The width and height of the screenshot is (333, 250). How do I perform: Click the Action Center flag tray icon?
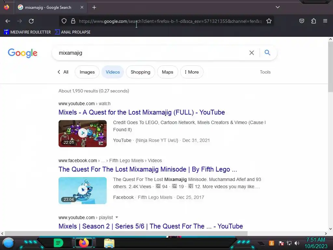[281, 243]
